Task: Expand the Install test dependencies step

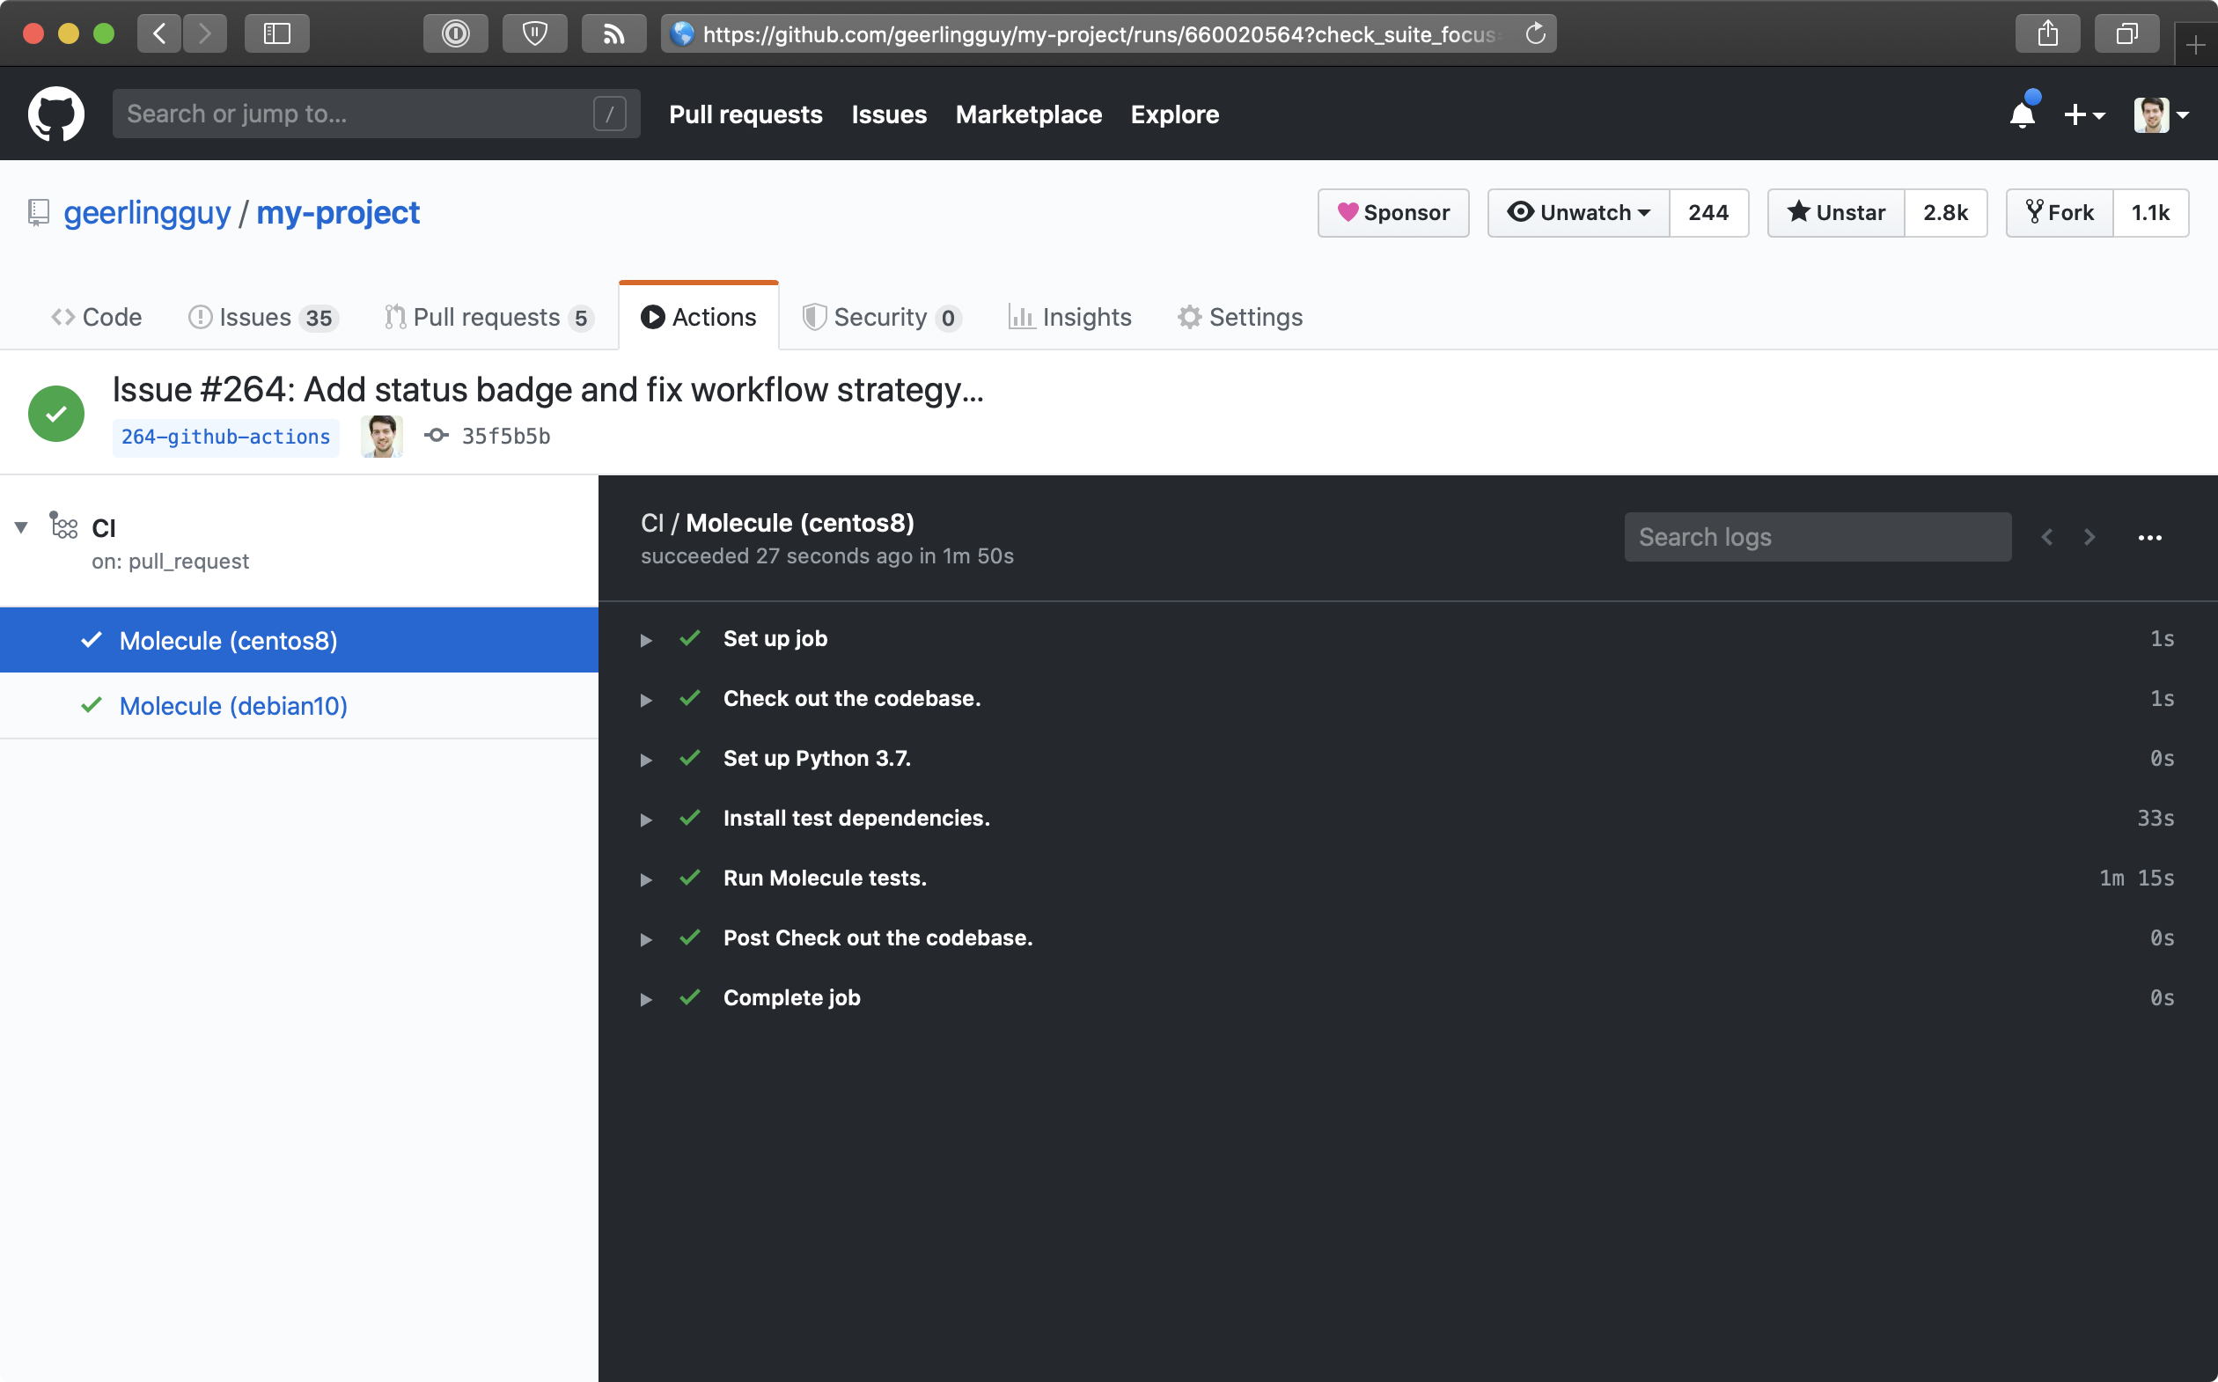Action: click(646, 820)
